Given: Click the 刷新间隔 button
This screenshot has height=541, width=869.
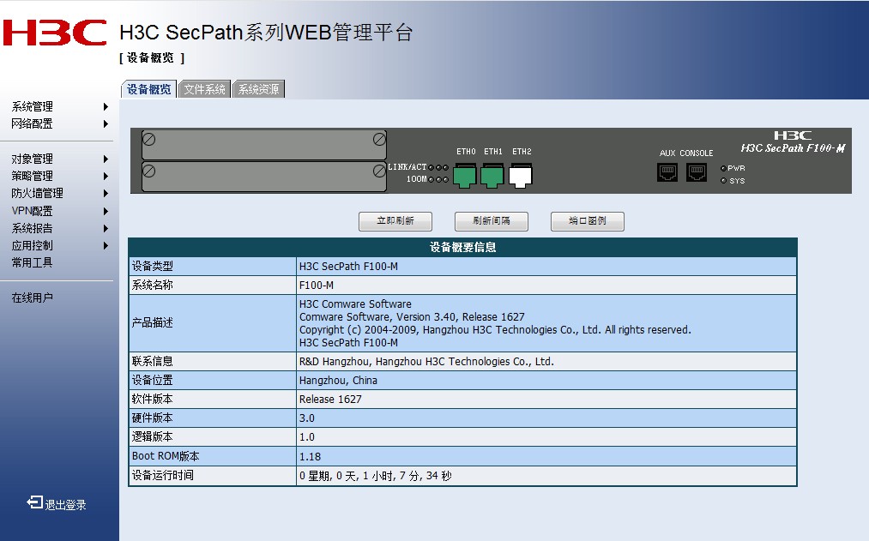Looking at the screenshot, I should [x=491, y=221].
